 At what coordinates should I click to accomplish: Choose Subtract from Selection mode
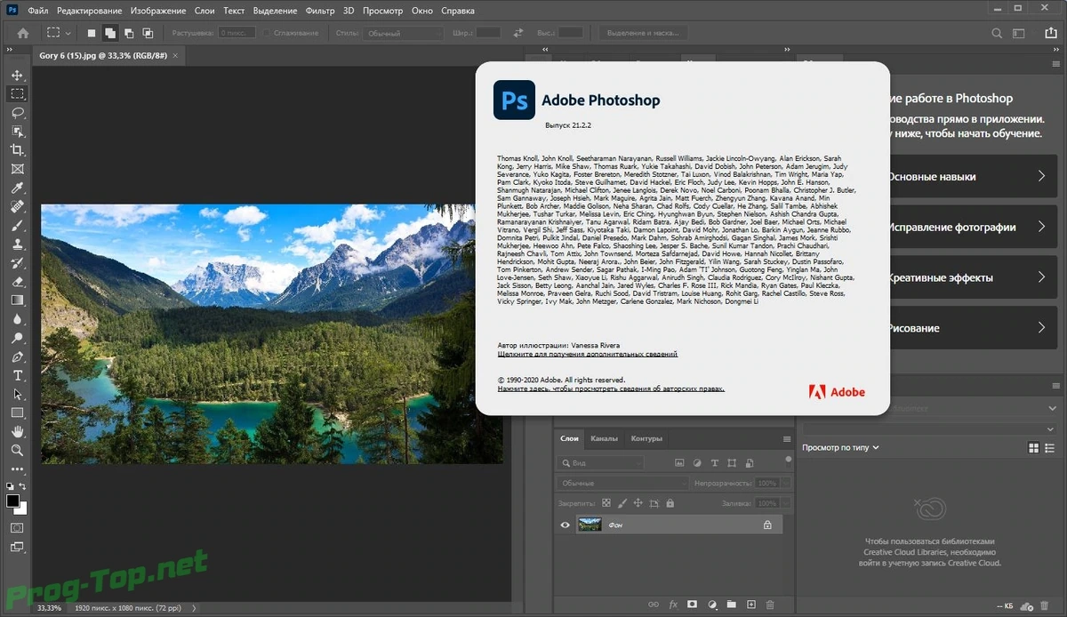point(129,33)
